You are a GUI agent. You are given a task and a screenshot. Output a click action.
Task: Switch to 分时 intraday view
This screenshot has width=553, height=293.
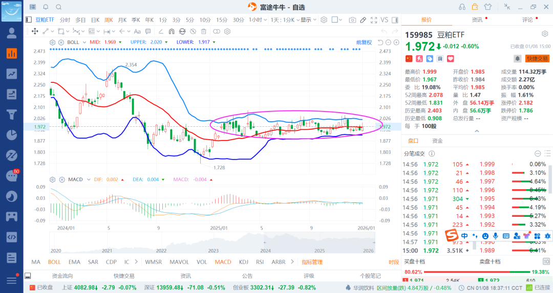65,20
